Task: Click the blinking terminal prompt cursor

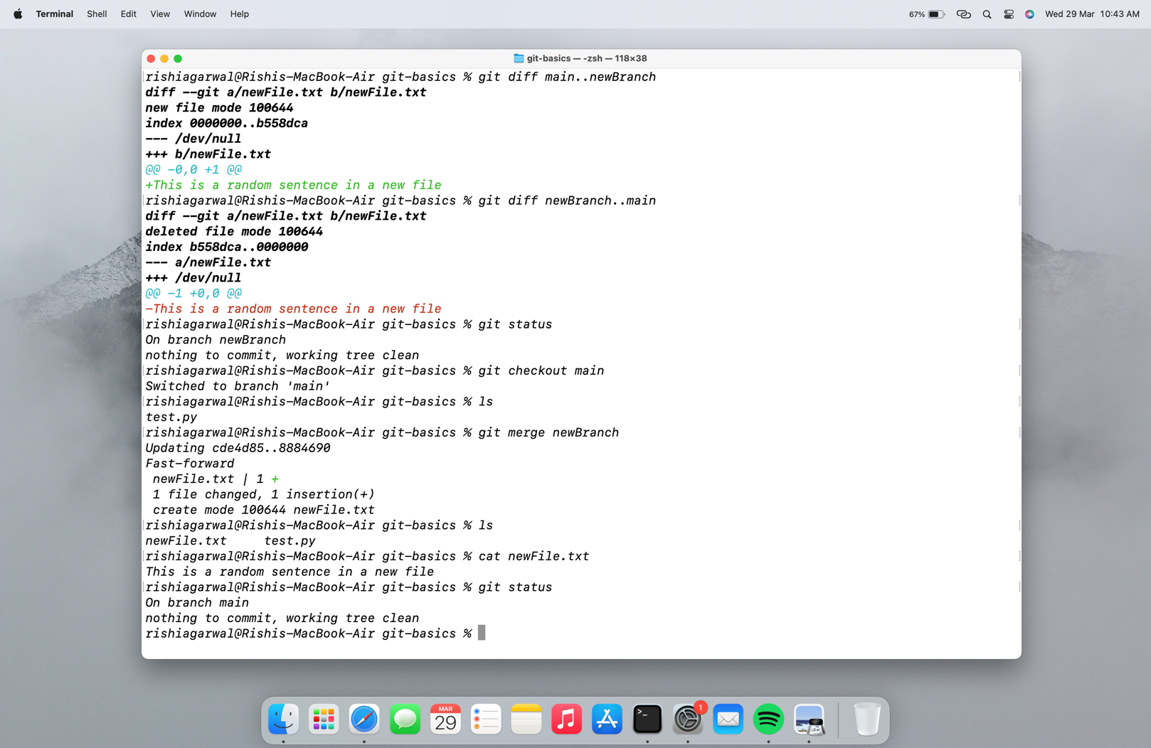Action: [x=483, y=633]
